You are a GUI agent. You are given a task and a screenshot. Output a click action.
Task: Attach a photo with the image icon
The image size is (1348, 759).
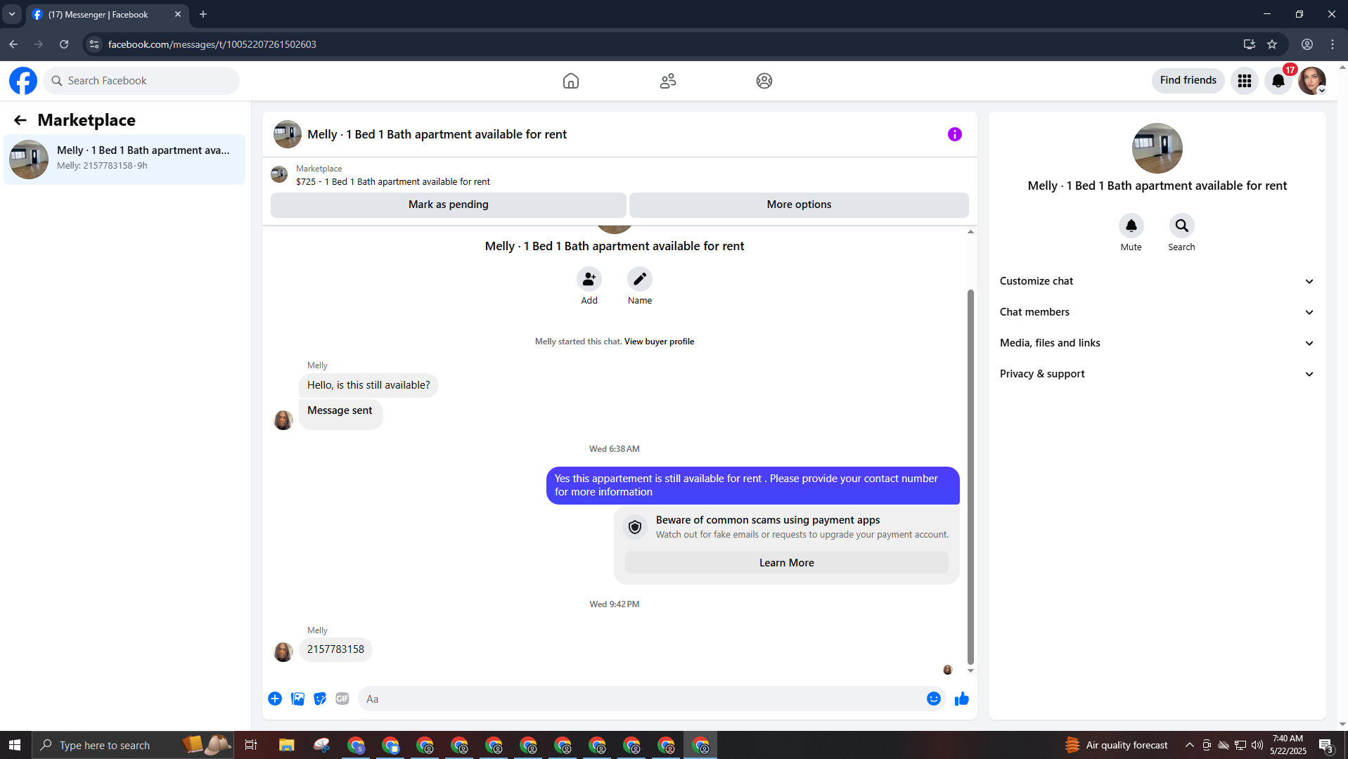(x=298, y=699)
